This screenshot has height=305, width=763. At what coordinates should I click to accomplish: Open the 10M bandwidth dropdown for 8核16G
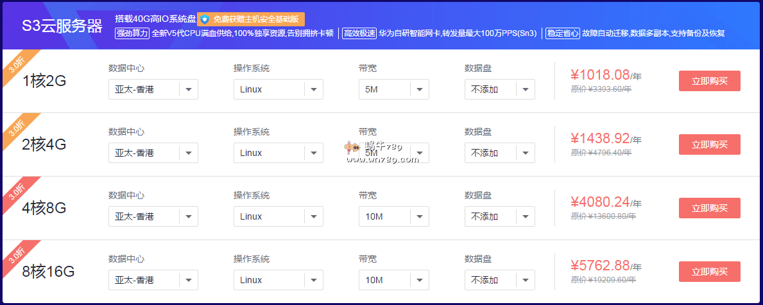[x=393, y=280]
